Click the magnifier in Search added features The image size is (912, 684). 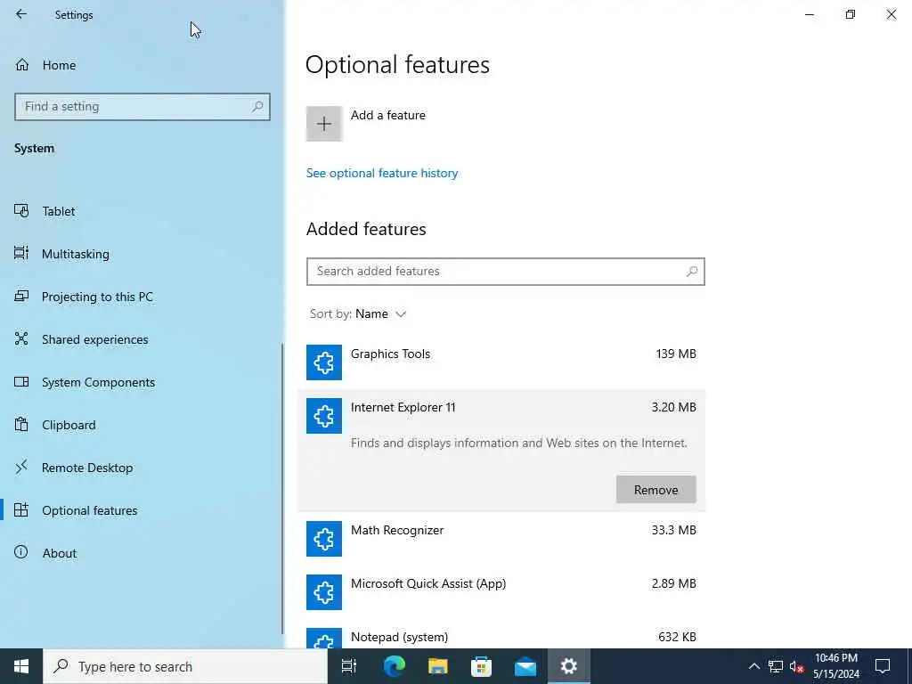tap(691, 272)
